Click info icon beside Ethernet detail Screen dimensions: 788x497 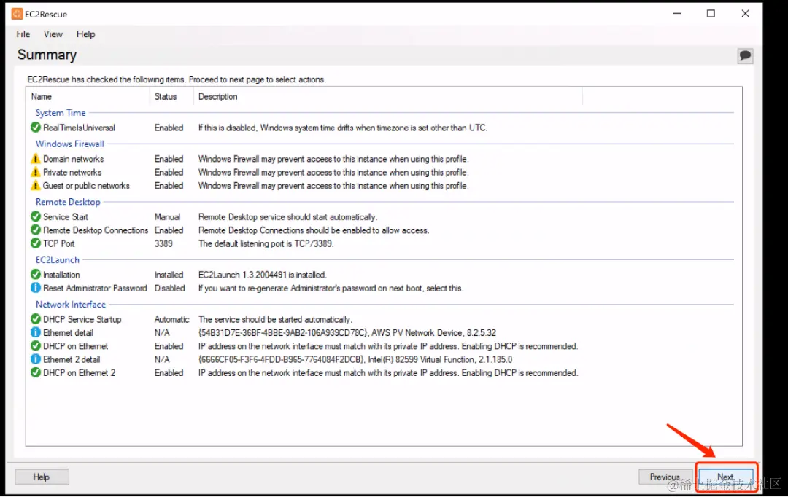point(36,332)
